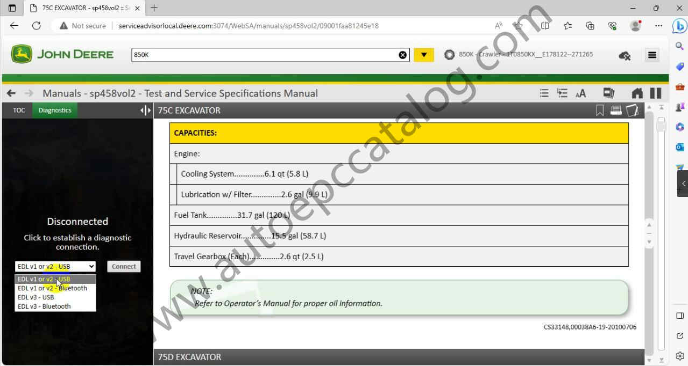Close the 75C EXCAVATOR browser tab
Screen dimensions: 688x366
click(137, 8)
